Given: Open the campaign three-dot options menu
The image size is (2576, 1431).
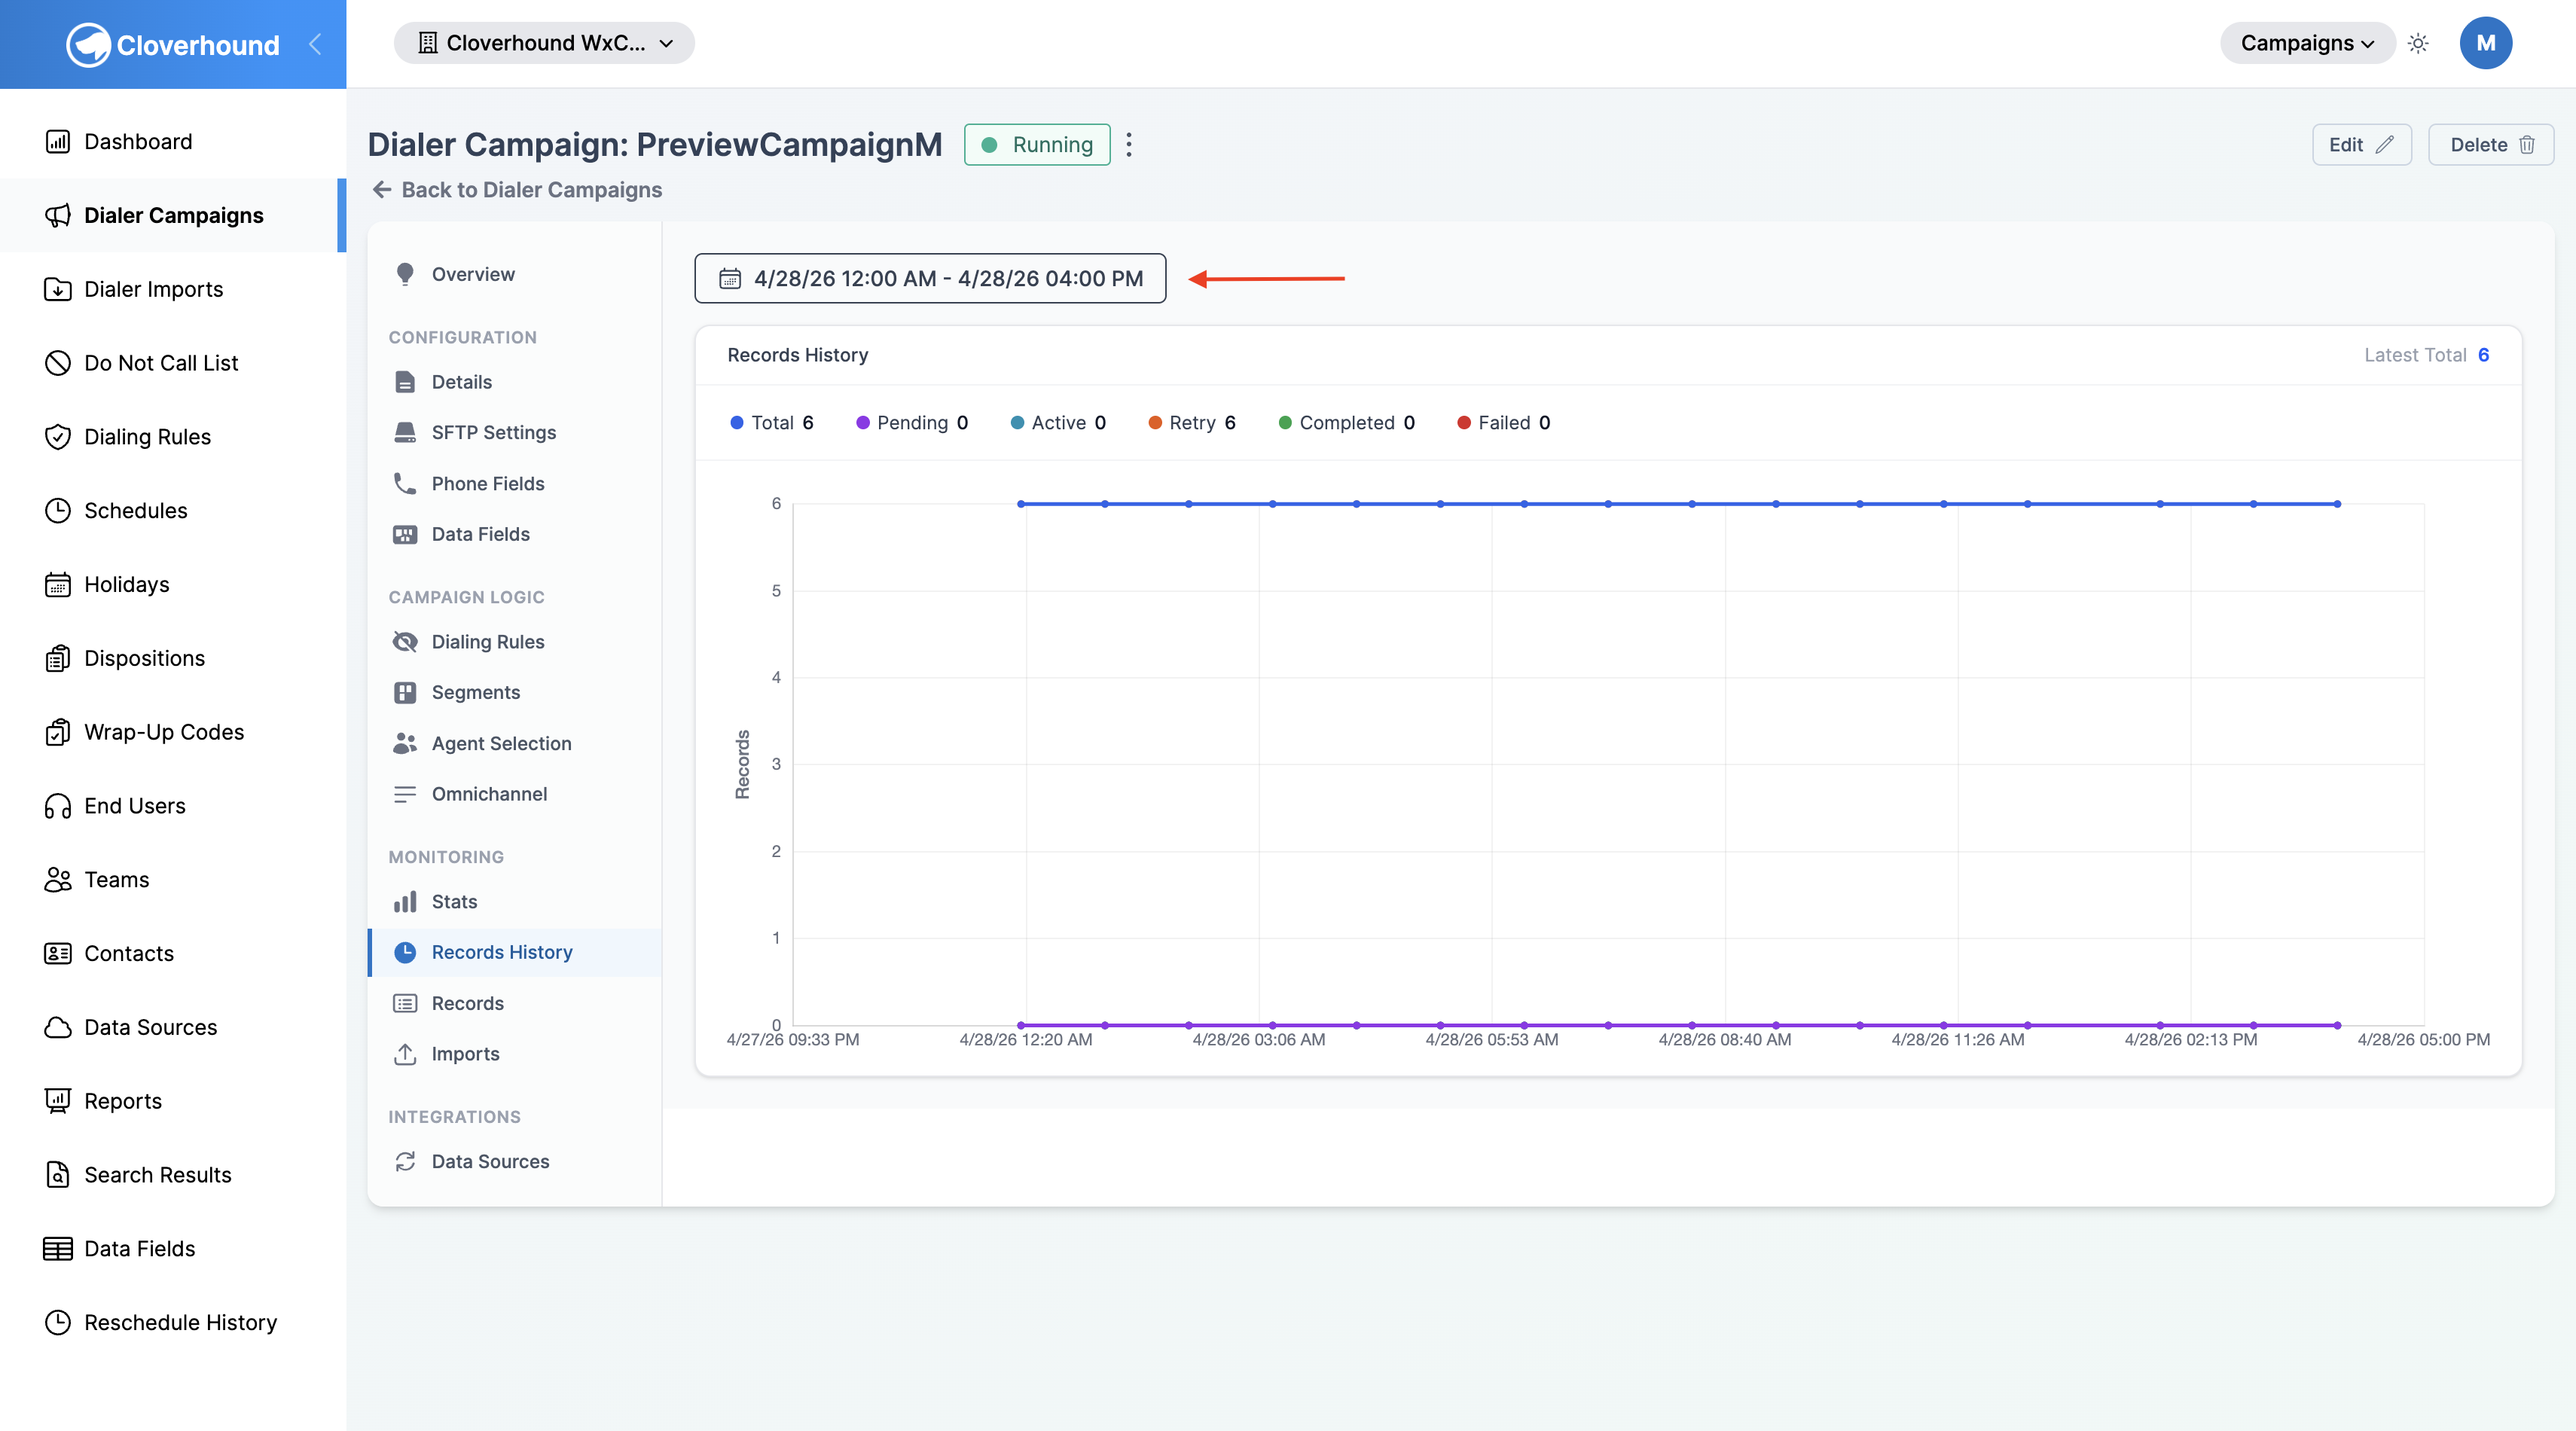Looking at the screenshot, I should point(1129,144).
